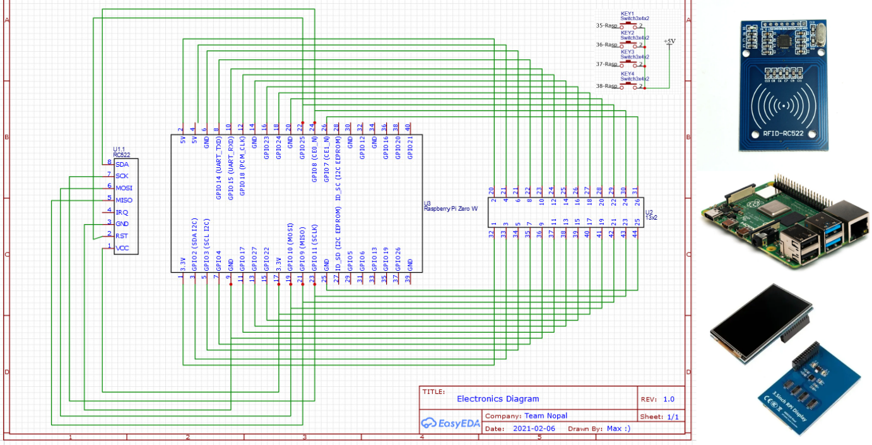Select the date value '2021-02-06'
This screenshot has width=872, height=445.
(x=534, y=429)
